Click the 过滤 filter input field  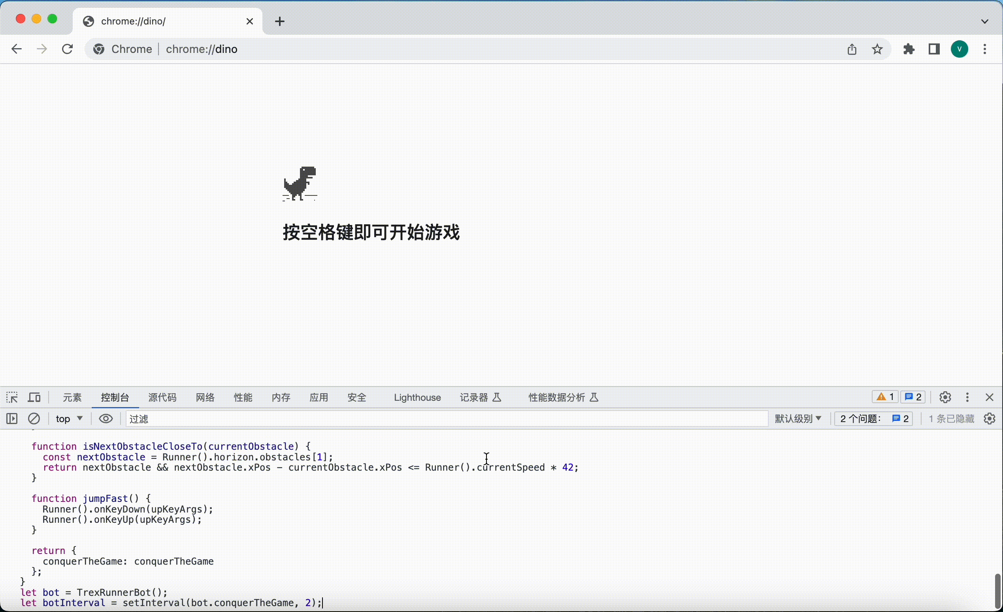[x=446, y=419]
